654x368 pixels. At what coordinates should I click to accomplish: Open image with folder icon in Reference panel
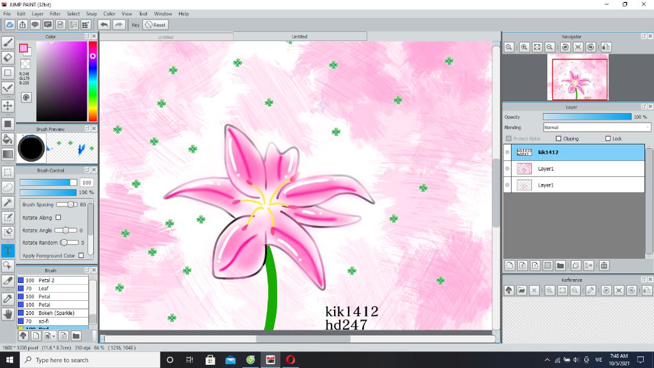521,291
